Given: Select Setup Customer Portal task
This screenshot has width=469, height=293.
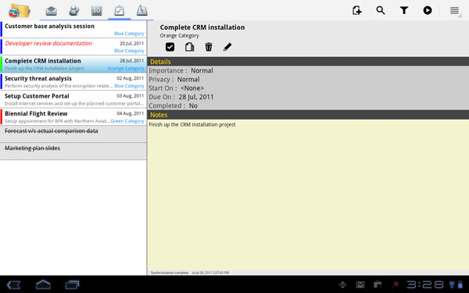Looking at the screenshot, I should [73, 99].
